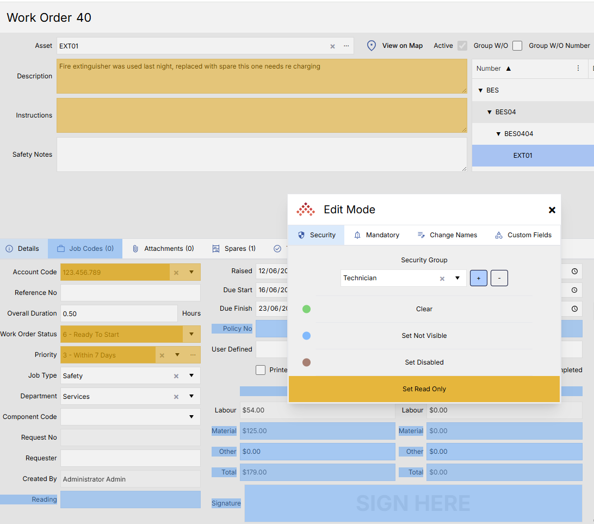This screenshot has height=524, width=594.
Task: Switch to the Security tab
Action: 317,235
